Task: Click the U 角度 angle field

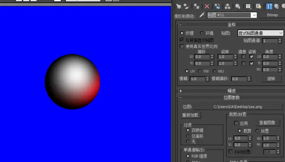Action: click(270, 57)
